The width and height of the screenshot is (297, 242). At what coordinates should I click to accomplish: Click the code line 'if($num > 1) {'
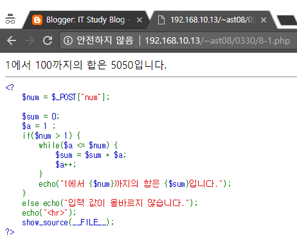click(51, 135)
